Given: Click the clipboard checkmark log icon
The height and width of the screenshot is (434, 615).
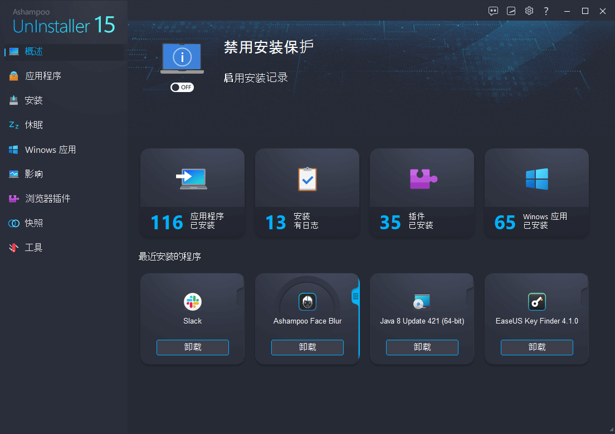Looking at the screenshot, I should click(x=307, y=179).
